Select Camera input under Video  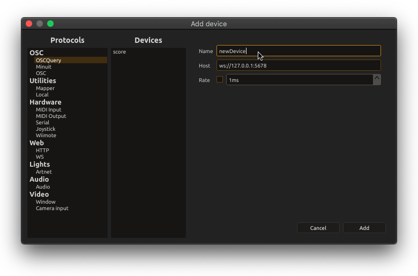tap(53, 208)
